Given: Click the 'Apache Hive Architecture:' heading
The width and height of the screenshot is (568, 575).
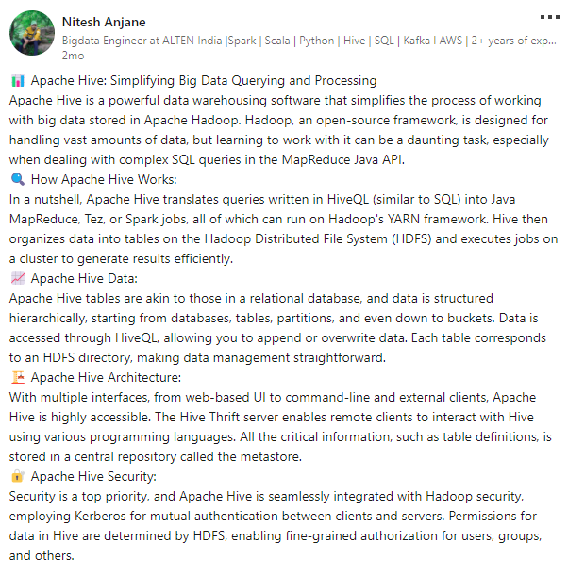Looking at the screenshot, I should point(106,377).
